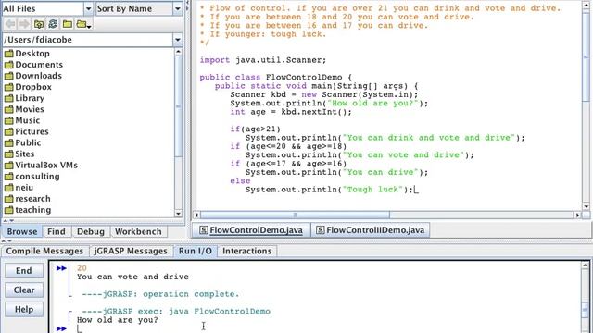Open the Workbench tab
This screenshot has height=333, width=593.
pos(138,231)
